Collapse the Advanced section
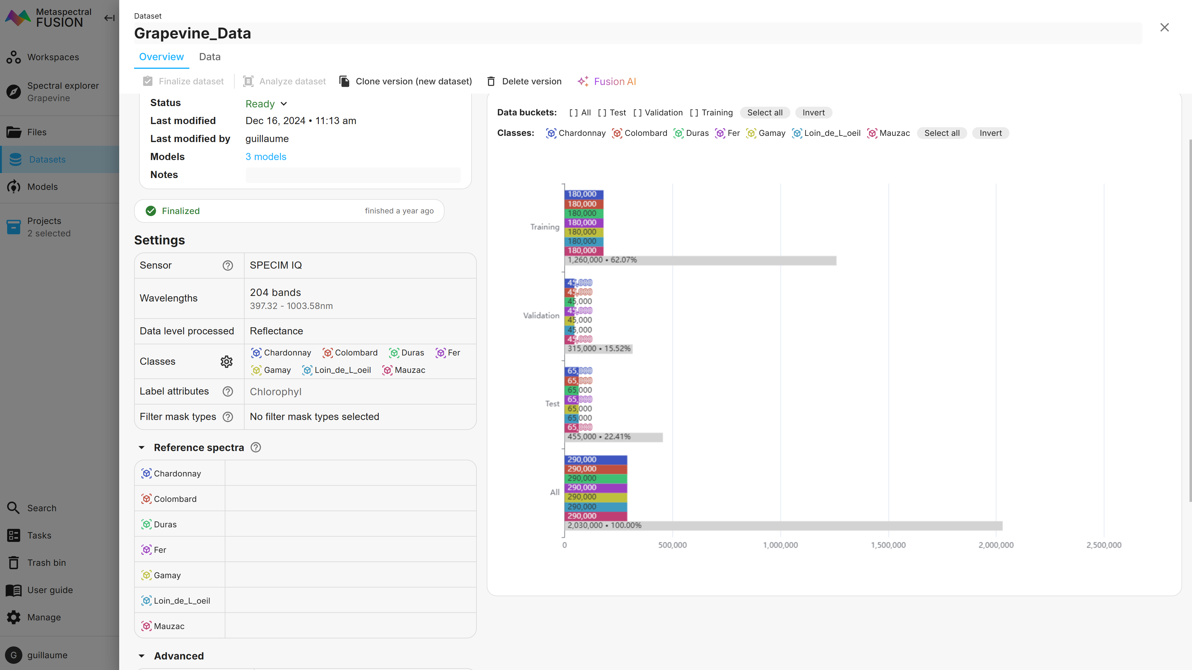The width and height of the screenshot is (1192, 670). (142, 656)
